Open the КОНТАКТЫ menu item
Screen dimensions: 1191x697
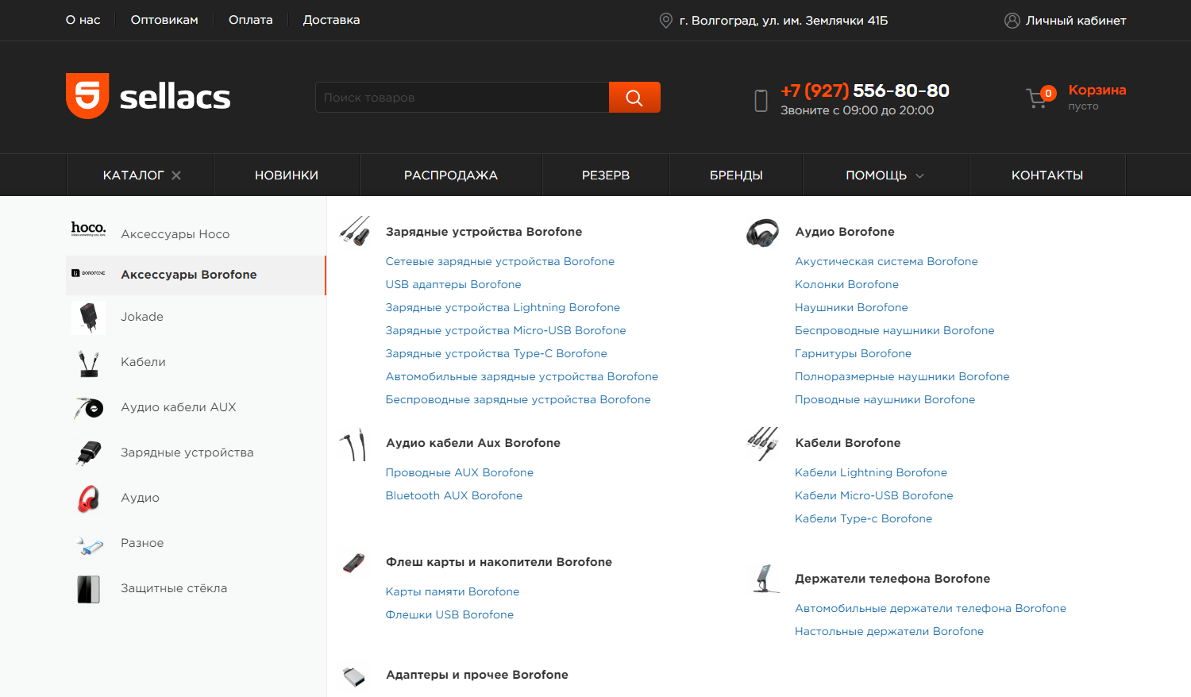(x=1047, y=175)
